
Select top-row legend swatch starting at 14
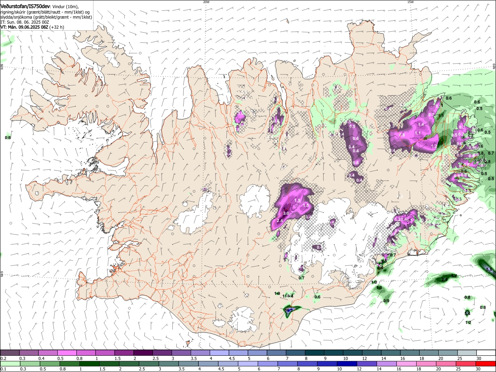[390, 353]
